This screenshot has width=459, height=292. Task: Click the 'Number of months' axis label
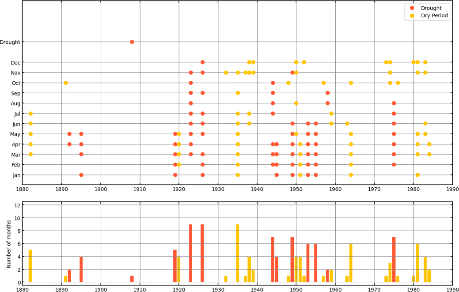[9, 244]
